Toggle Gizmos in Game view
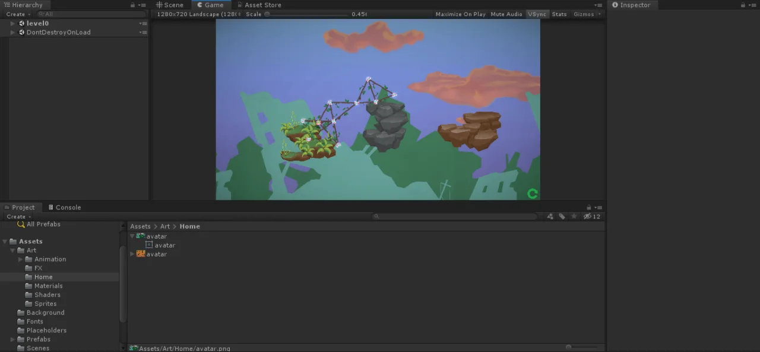The width and height of the screenshot is (760, 352). (584, 14)
